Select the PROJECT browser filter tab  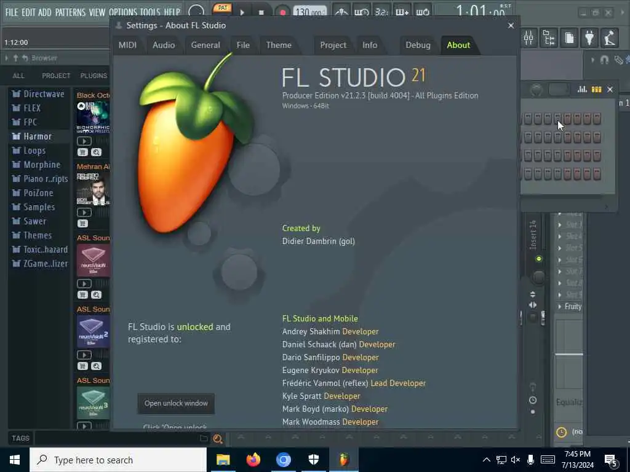(x=56, y=76)
